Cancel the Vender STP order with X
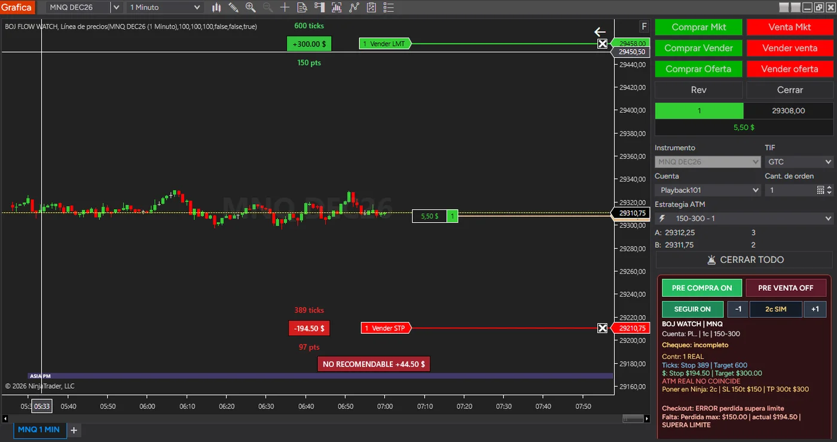Image resolution: width=837 pixels, height=442 pixels. 602,328
